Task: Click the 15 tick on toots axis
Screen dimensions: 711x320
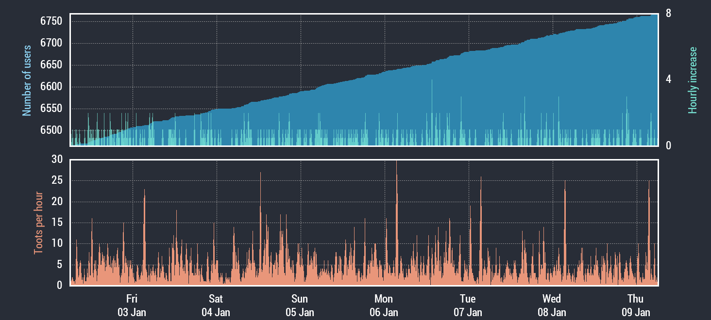Action: click(57, 223)
